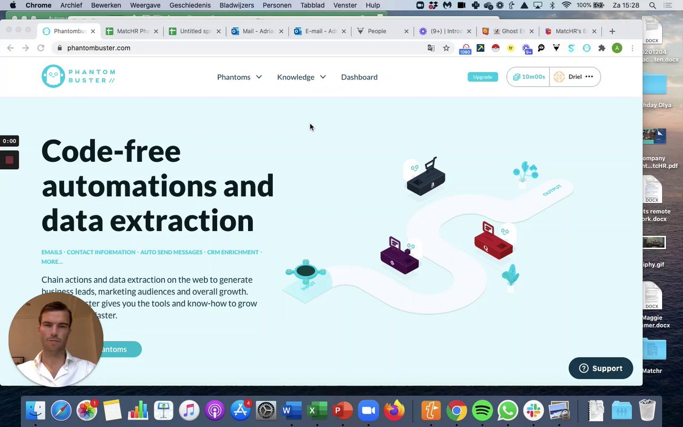Image resolution: width=683 pixels, height=427 pixels.
Task: Open a new tab with the plus icon
Action: pyautogui.click(x=612, y=31)
